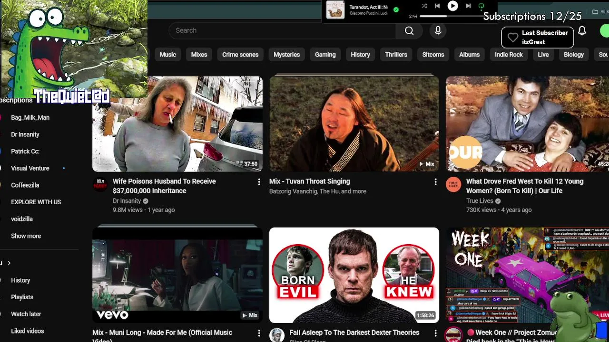609x342 pixels.
Task: Expand the You section chevron
Action: point(9,263)
